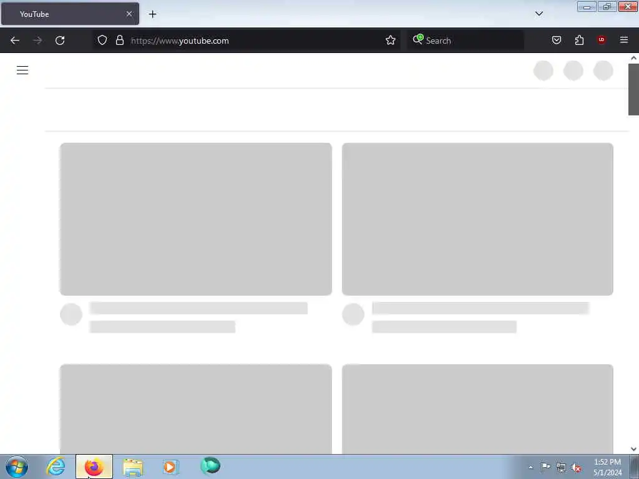Open Firefox application menu
Image resolution: width=639 pixels, height=479 pixels.
[623, 40]
